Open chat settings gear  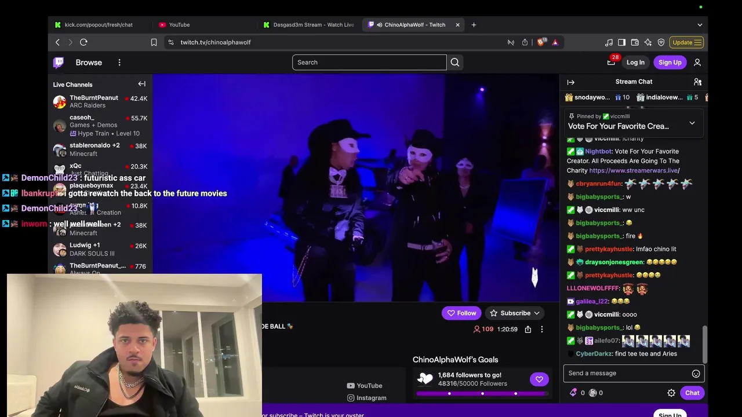(671, 393)
